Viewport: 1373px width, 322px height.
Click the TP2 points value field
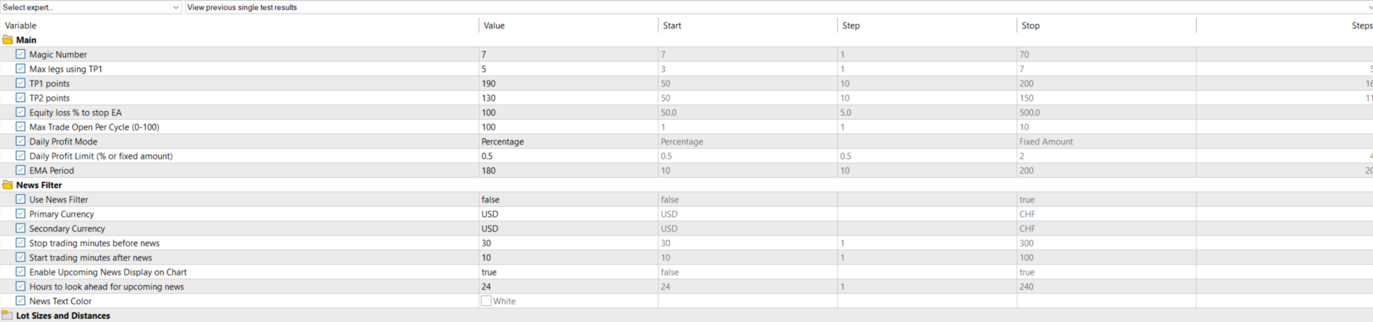coord(566,98)
